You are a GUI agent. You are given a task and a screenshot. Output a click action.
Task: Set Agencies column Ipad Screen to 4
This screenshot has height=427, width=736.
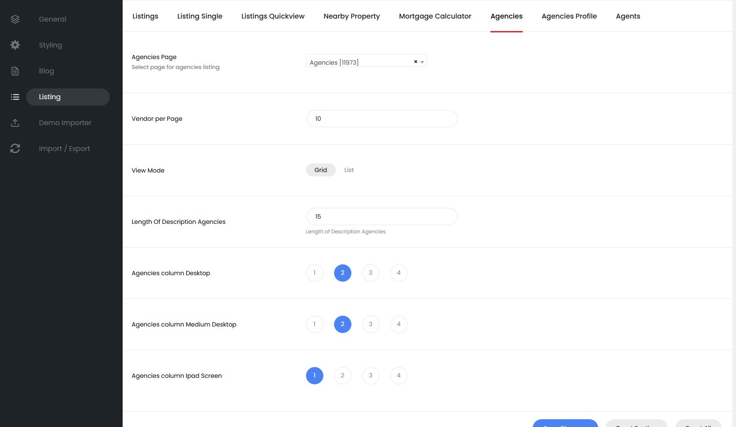pyautogui.click(x=399, y=376)
